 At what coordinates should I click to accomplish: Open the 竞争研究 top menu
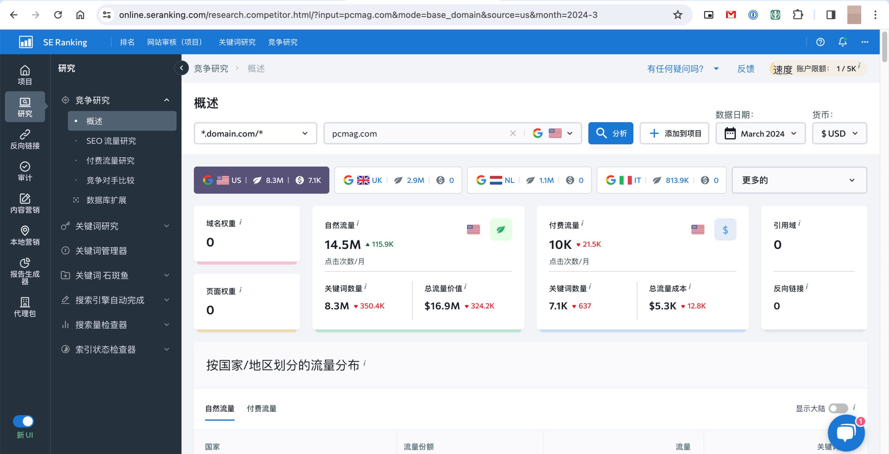coord(283,42)
